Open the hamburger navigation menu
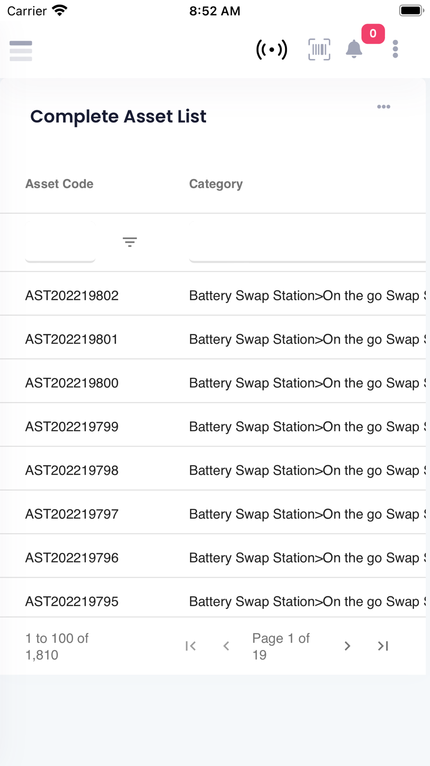The width and height of the screenshot is (430, 766). (21, 51)
